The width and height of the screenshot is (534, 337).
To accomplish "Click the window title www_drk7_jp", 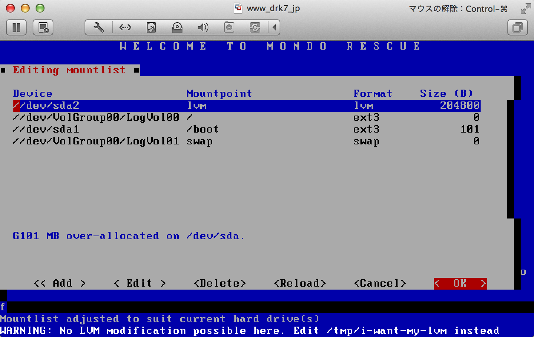I will pos(273,8).
